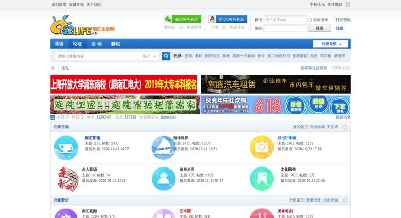Focus the 帐号 username input field
The height and width of the screenshot is (218, 401).
285,20
